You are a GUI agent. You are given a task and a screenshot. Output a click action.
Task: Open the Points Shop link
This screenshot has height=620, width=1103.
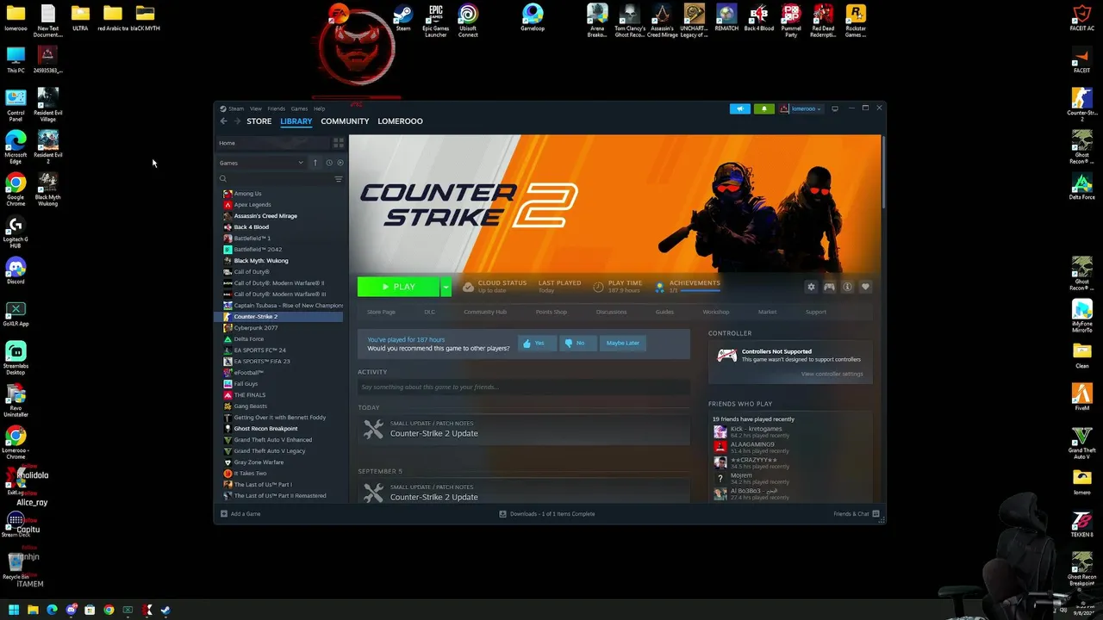coord(551,312)
